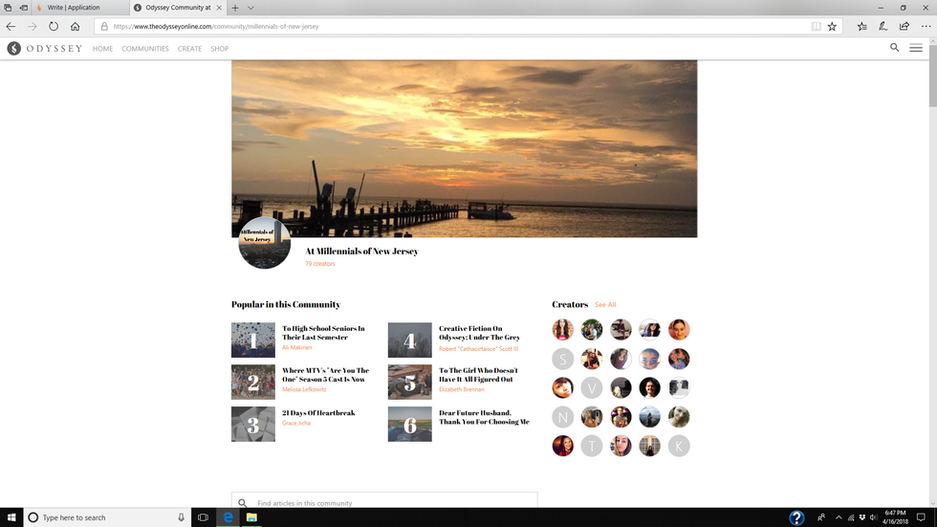Go to browser home page icon
This screenshot has height=527, width=937.
(76, 27)
